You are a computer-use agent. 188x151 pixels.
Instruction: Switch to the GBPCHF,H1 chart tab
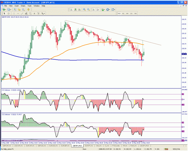pyautogui.click(x=7, y=146)
